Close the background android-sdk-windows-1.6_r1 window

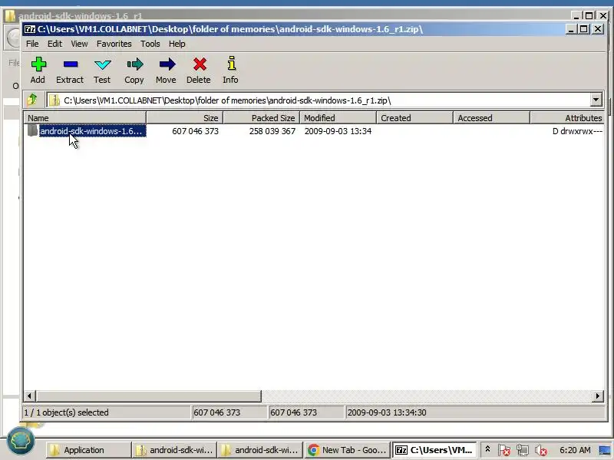(x=603, y=15)
